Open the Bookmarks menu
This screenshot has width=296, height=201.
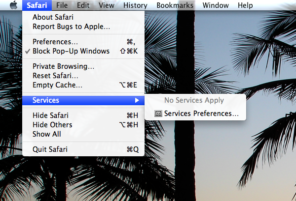pyautogui.click(x=175, y=5)
